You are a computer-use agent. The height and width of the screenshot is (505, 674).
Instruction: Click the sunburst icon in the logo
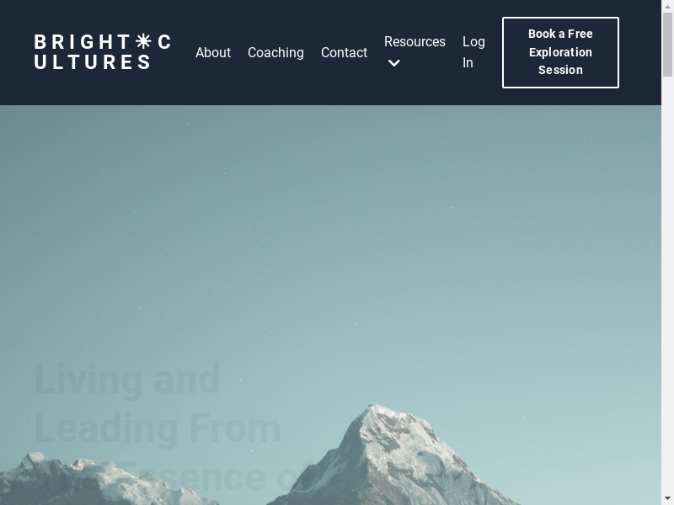(143, 41)
